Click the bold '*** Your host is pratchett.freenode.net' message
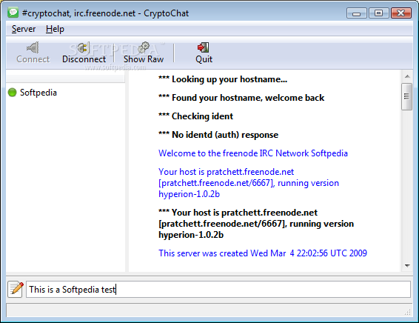 [x=256, y=224]
